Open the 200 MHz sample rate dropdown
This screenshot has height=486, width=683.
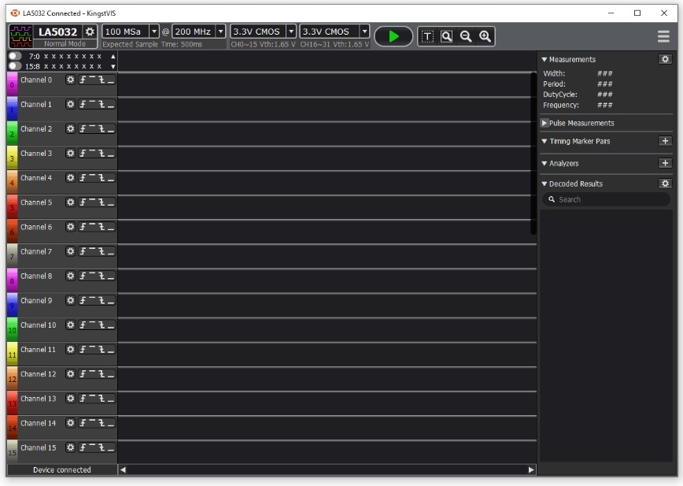(221, 32)
